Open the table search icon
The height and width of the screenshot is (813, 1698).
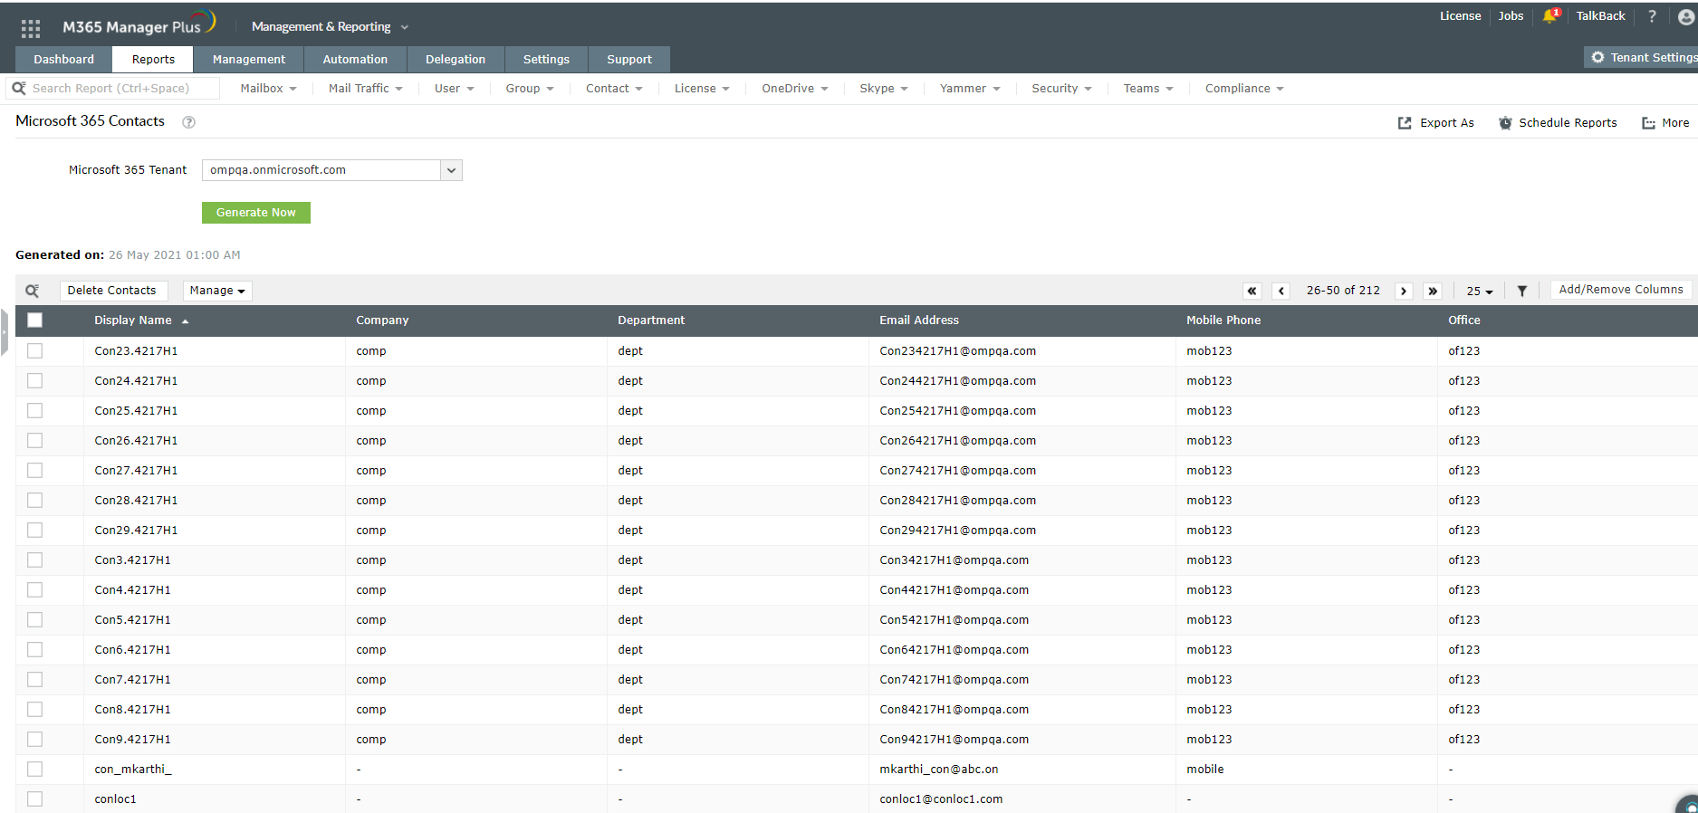pos(33,291)
